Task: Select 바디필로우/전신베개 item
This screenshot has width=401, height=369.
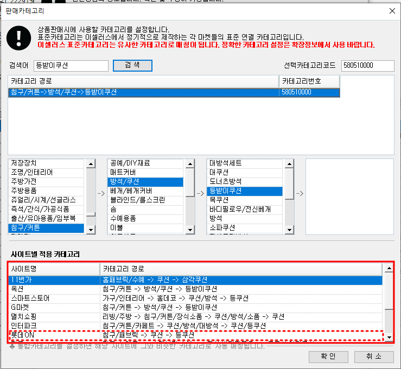Action: pyautogui.click(x=245, y=209)
